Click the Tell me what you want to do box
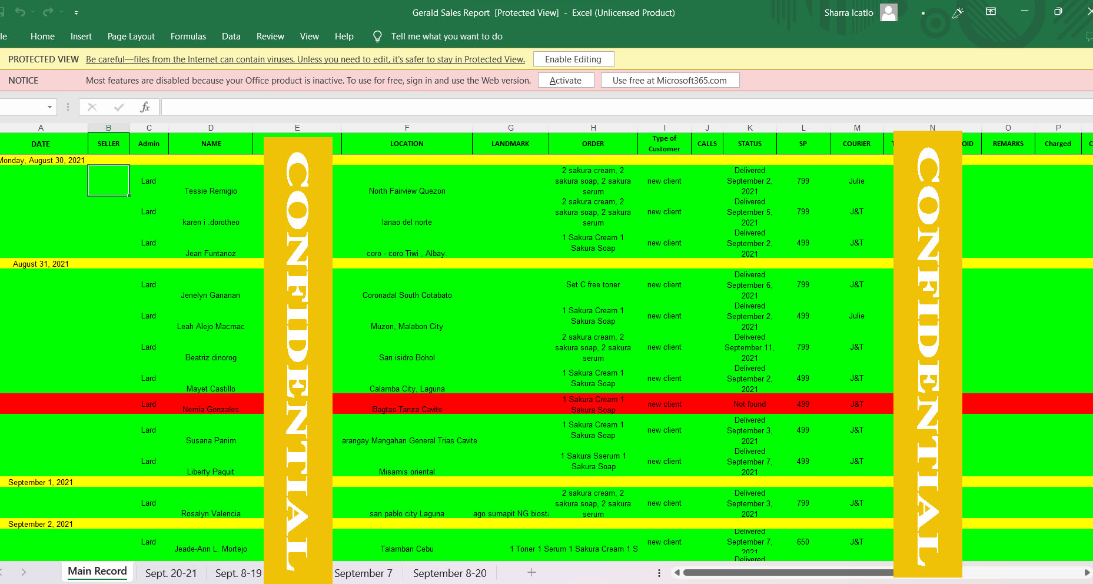1093x584 pixels. (447, 36)
